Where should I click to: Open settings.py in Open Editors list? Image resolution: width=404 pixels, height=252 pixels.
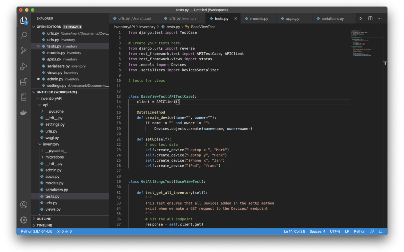[x=70, y=85]
